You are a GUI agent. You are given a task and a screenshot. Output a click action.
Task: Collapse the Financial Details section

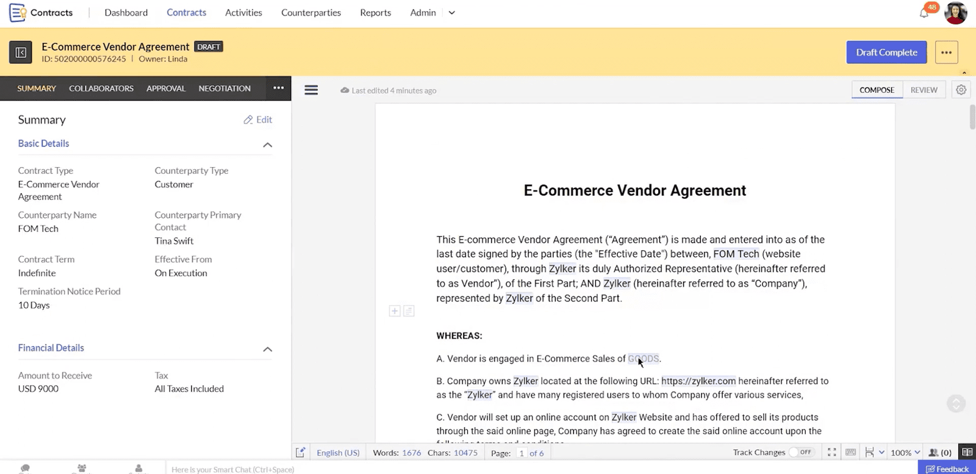[267, 349]
